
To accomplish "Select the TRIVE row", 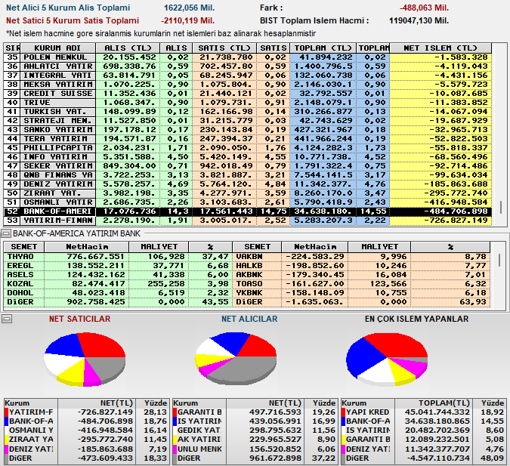I will 248,103.
